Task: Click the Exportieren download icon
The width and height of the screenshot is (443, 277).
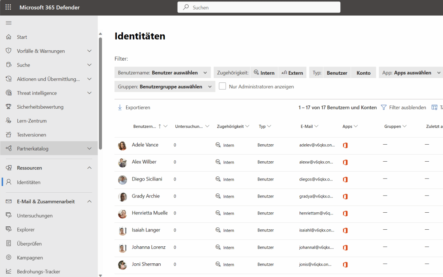Action: [120, 108]
